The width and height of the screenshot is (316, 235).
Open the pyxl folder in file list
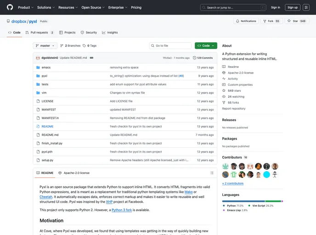tap(45, 76)
